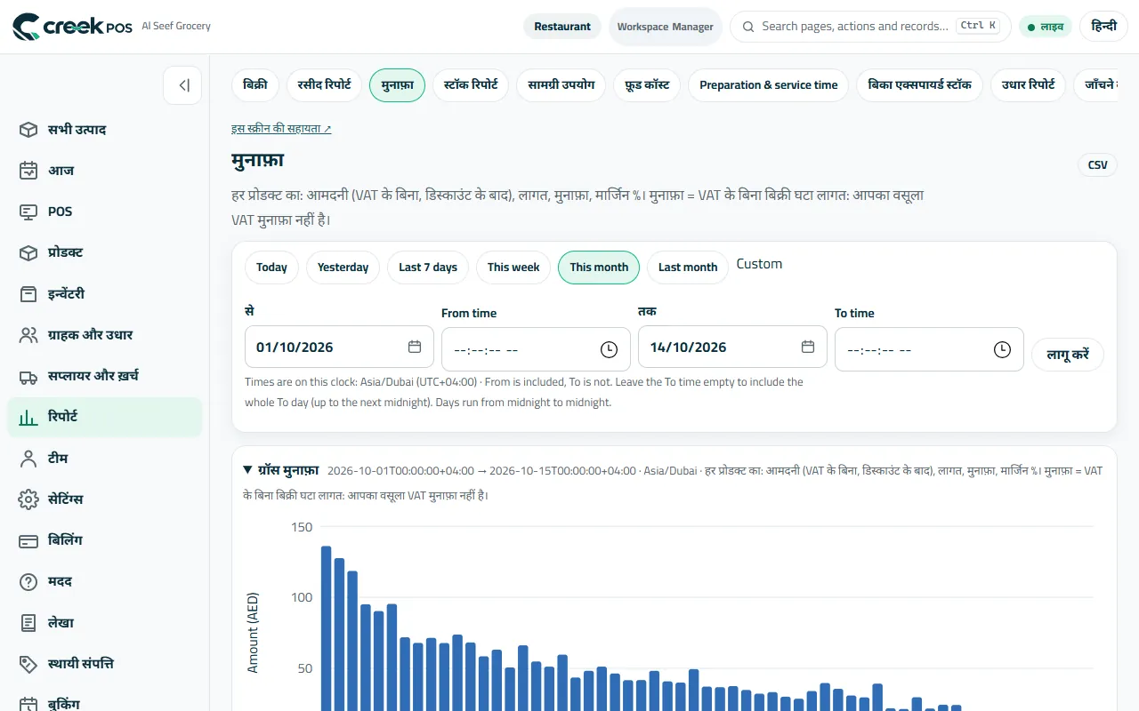Click the clock icon in From time
The width and height of the screenshot is (1139, 711).
(x=609, y=349)
